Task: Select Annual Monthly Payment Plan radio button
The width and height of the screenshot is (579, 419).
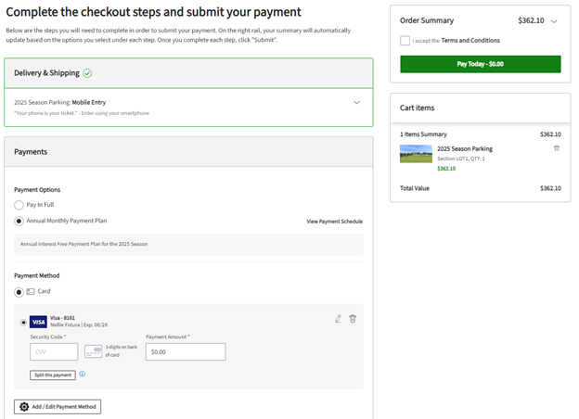Action: pyautogui.click(x=19, y=222)
